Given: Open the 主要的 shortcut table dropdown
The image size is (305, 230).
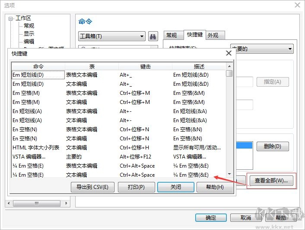Looking at the screenshot, I should 261,49.
